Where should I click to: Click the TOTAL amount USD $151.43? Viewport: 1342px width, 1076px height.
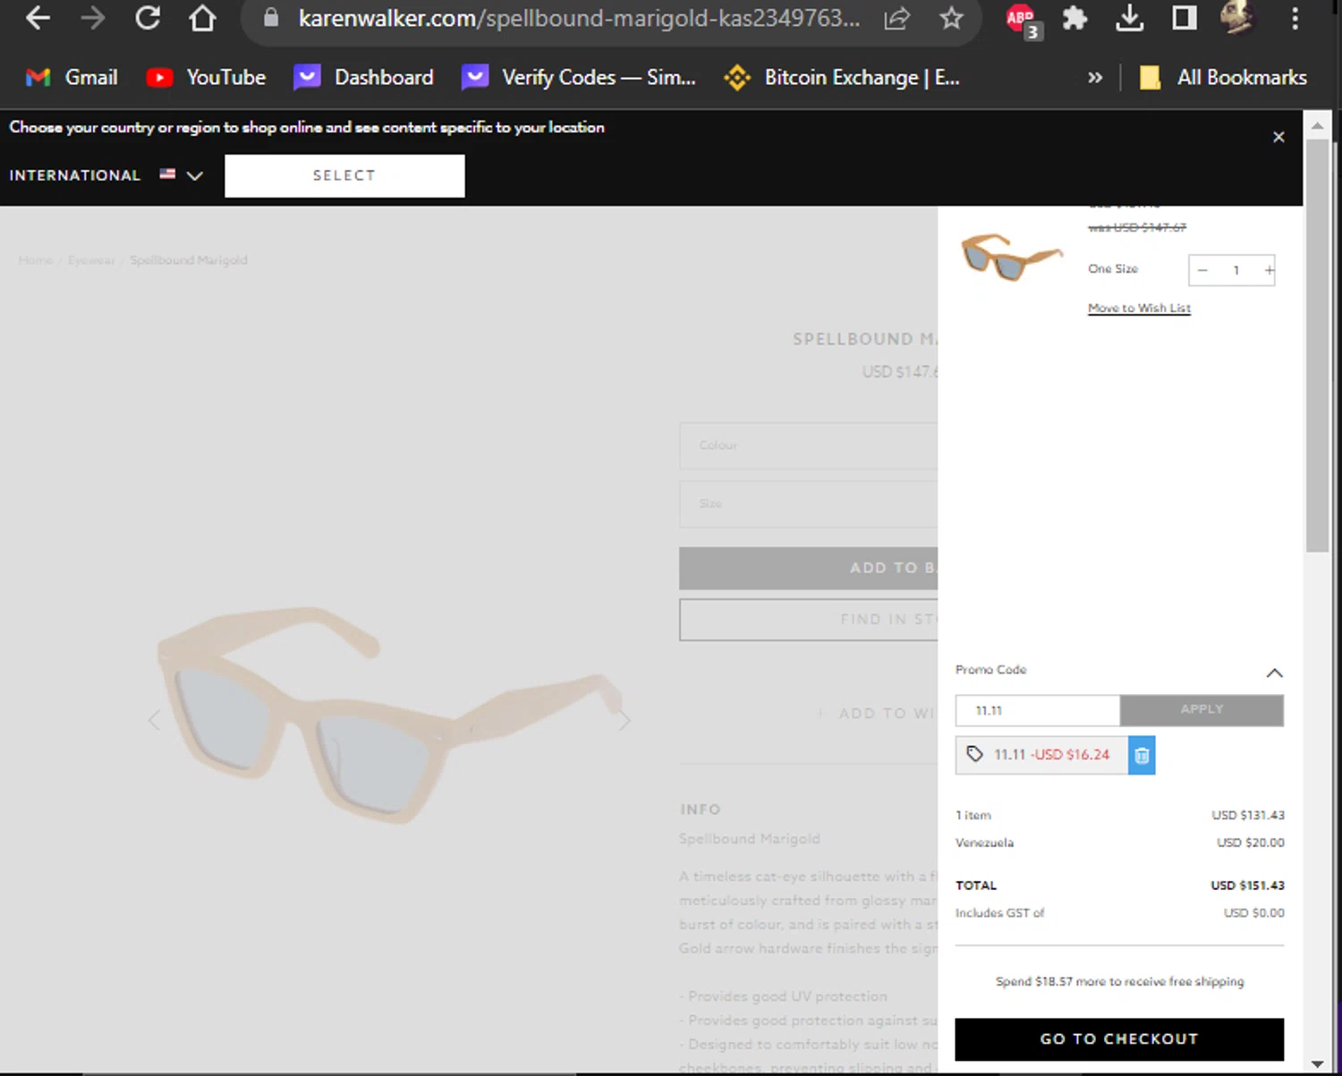pyautogui.click(x=1247, y=885)
